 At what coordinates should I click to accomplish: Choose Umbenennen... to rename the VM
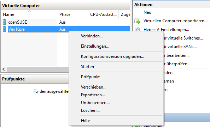(x=95, y=103)
